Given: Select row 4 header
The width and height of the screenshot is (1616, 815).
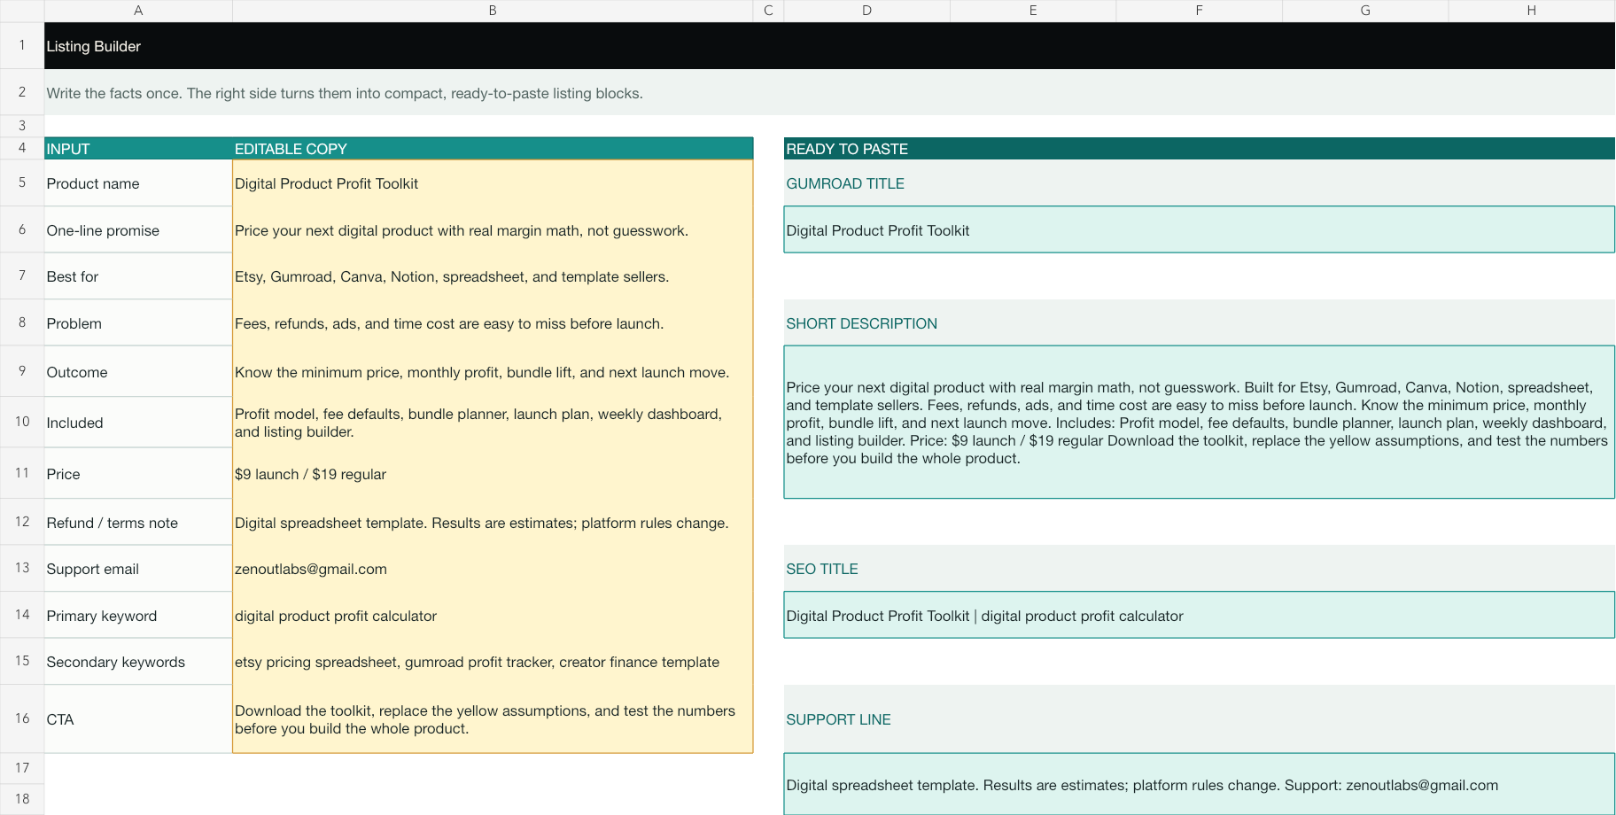Looking at the screenshot, I should (22, 148).
